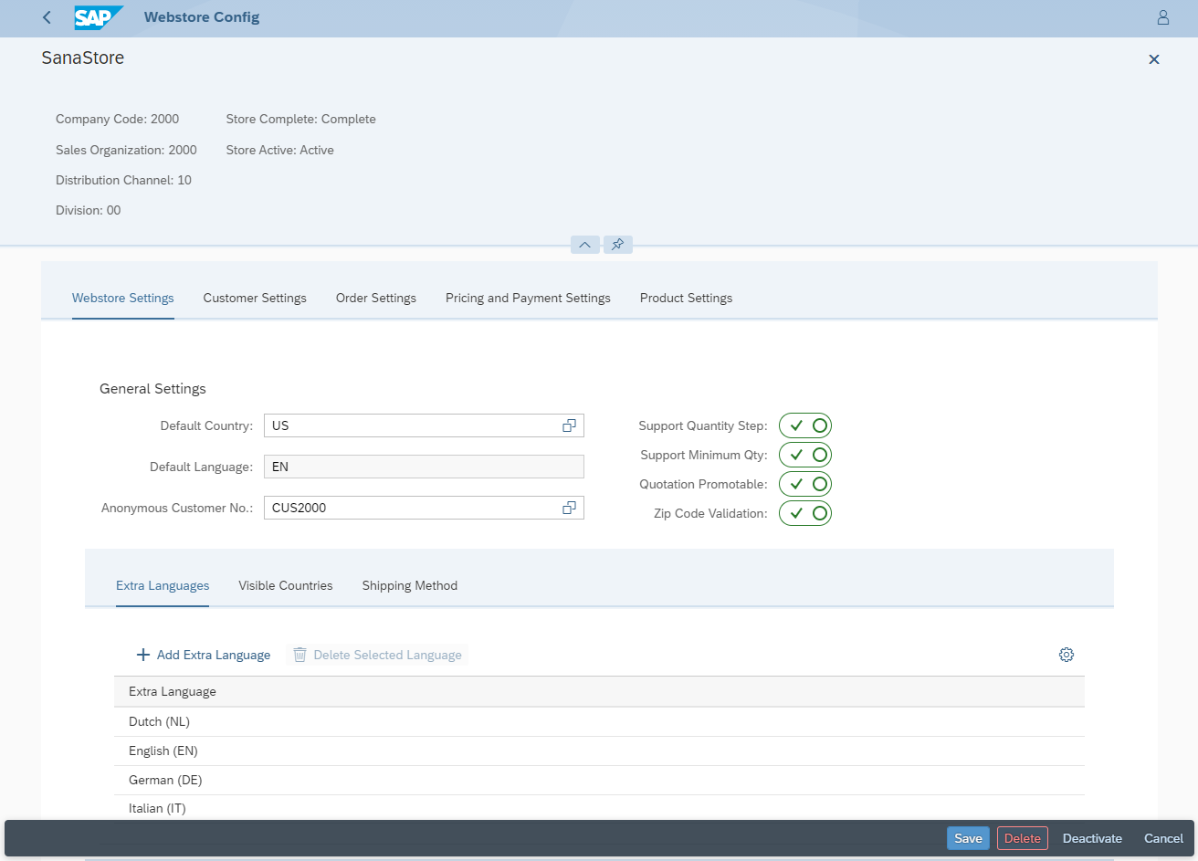Go back using the header back arrow

pos(47,17)
